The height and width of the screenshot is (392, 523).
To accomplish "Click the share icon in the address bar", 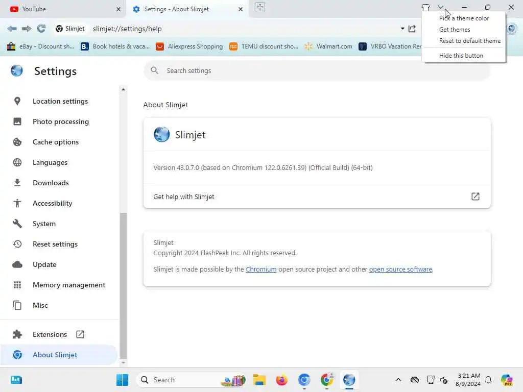I will tap(412, 29).
